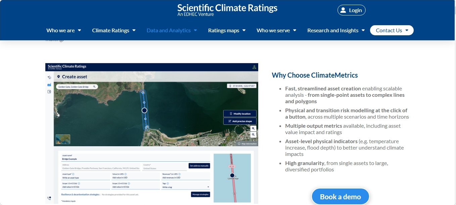Screen dimensions: 456x205
Task: Open the wallet icon in the app sidebar
Action: tap(49, 92)
